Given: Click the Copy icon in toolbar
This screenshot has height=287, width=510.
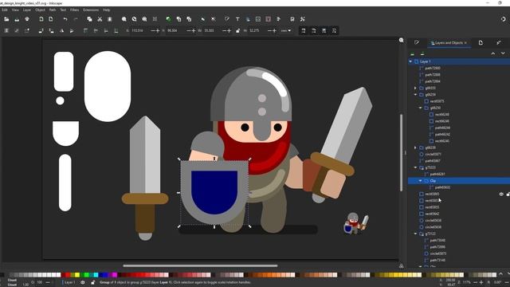Looking at the screenshot, I should pos(89,19).
